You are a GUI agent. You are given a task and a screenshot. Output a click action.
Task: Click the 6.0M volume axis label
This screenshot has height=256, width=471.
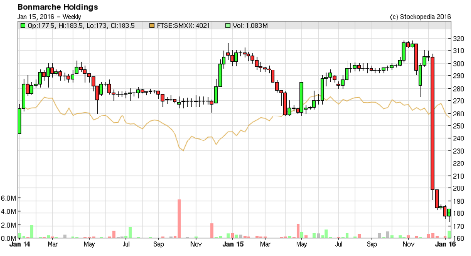[8, 198]
